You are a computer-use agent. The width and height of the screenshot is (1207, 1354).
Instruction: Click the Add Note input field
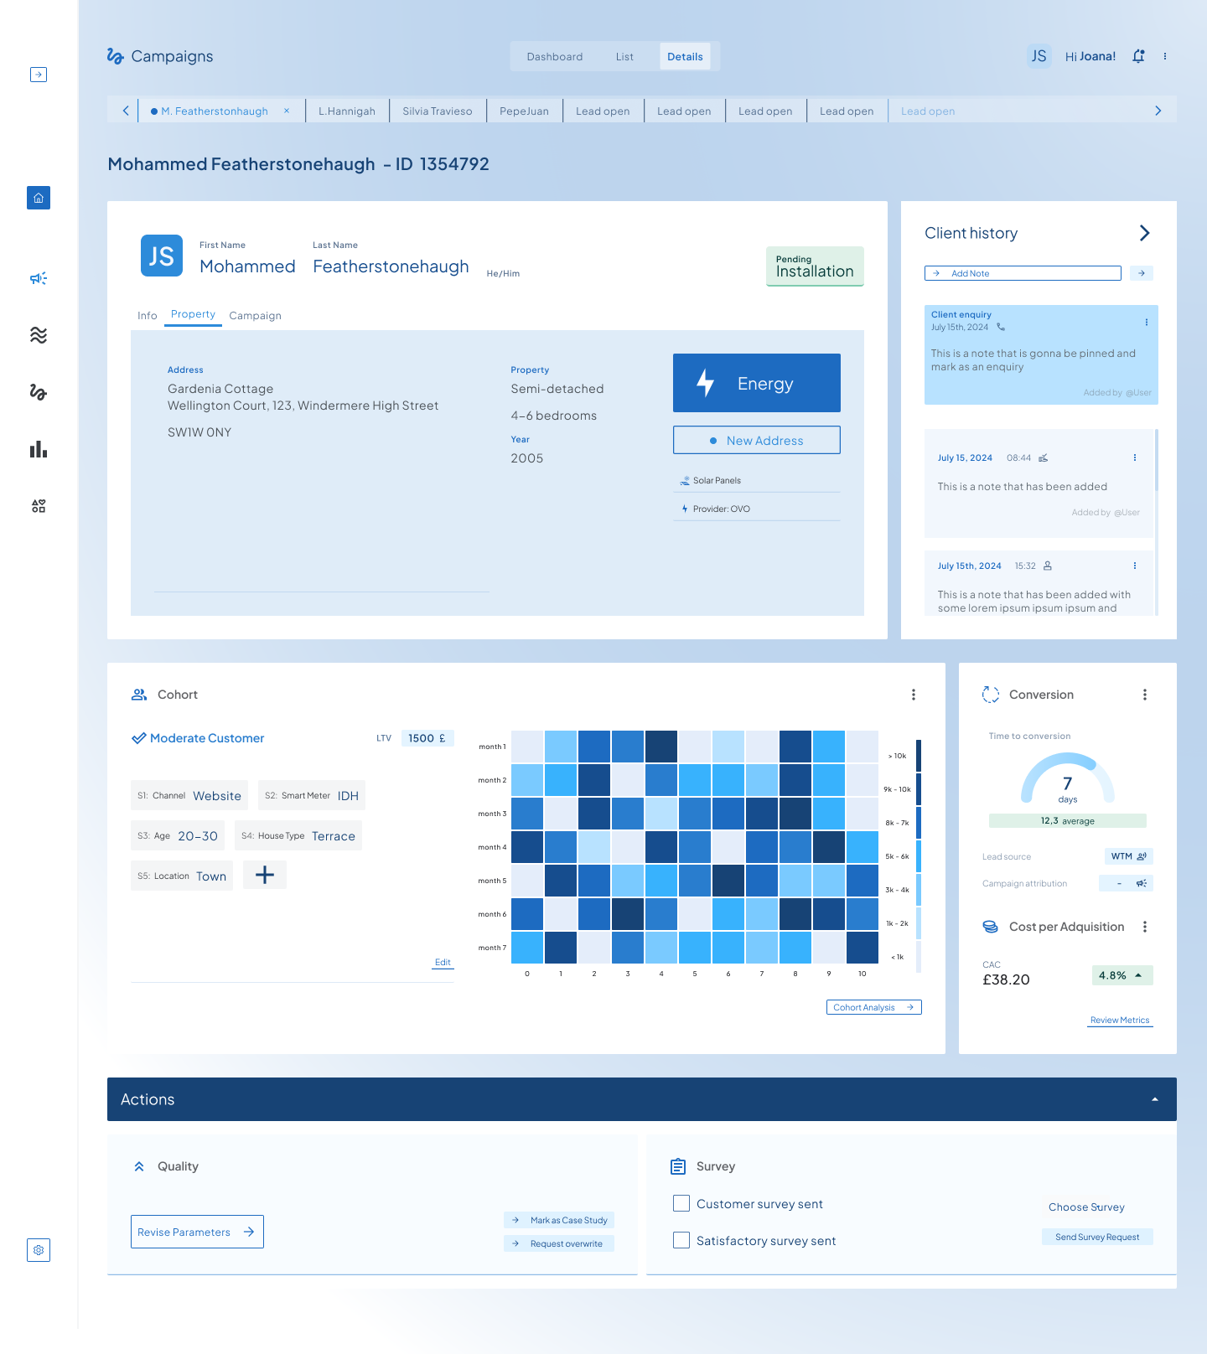(x=1023, y=273)
